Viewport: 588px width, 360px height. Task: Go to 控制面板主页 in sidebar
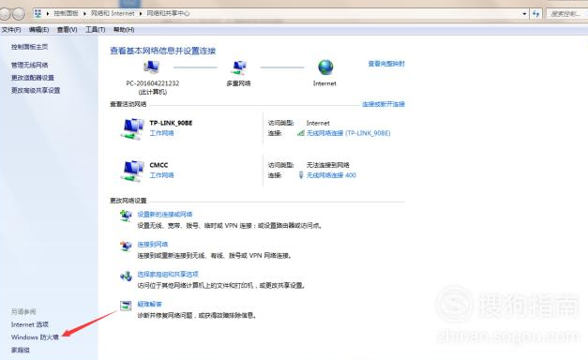pyautogui.click(x=29, y=47)
